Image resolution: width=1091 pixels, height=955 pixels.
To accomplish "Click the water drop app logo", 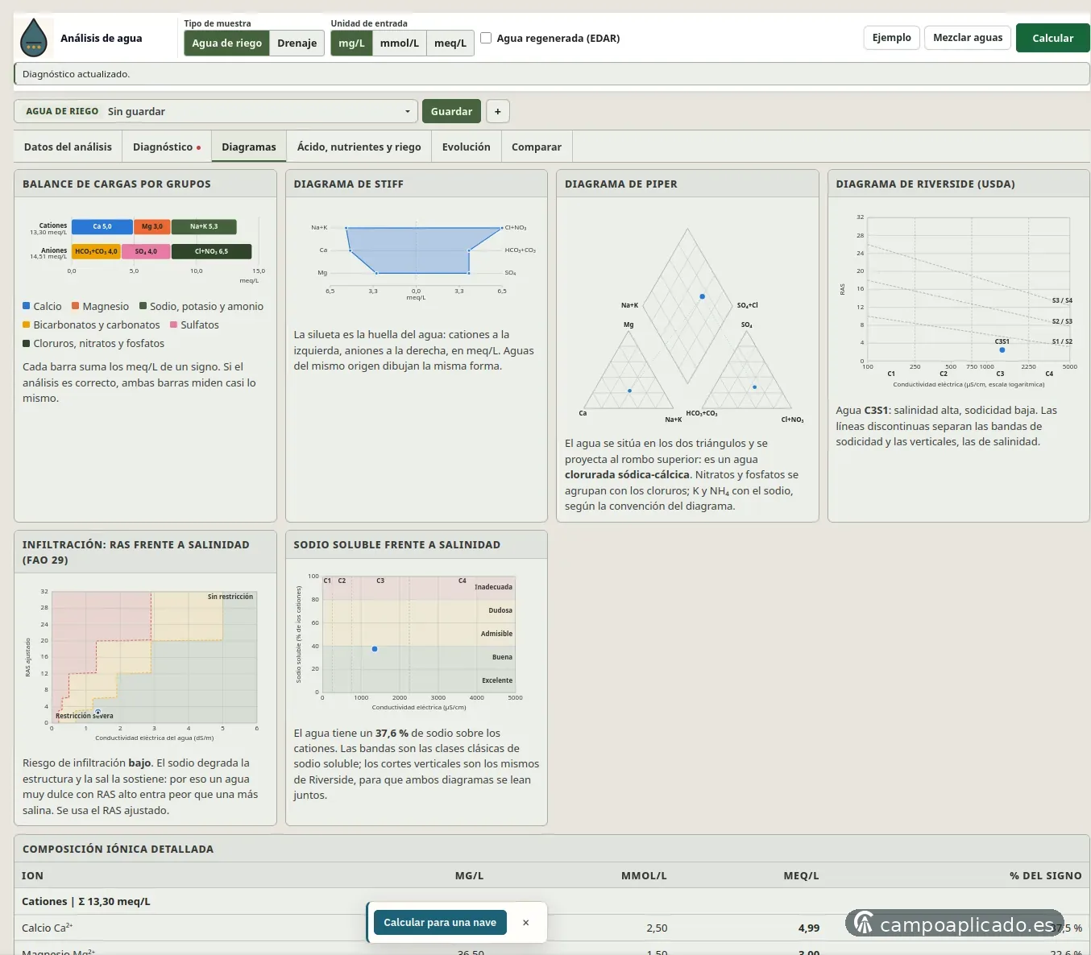I will click(34, 38).
